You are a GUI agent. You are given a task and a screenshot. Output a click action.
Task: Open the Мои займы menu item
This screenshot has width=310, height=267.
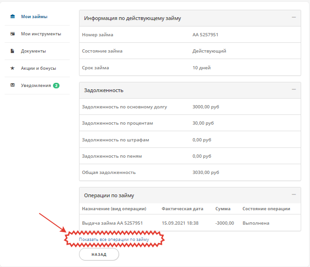coord(34,17)
